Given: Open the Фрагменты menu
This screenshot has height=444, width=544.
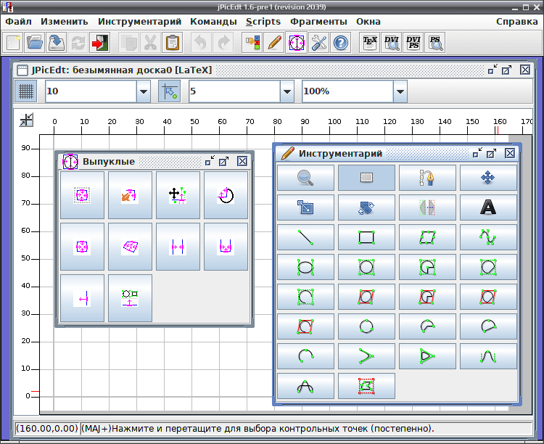Looking at the screenshot, I should (318, 22).
